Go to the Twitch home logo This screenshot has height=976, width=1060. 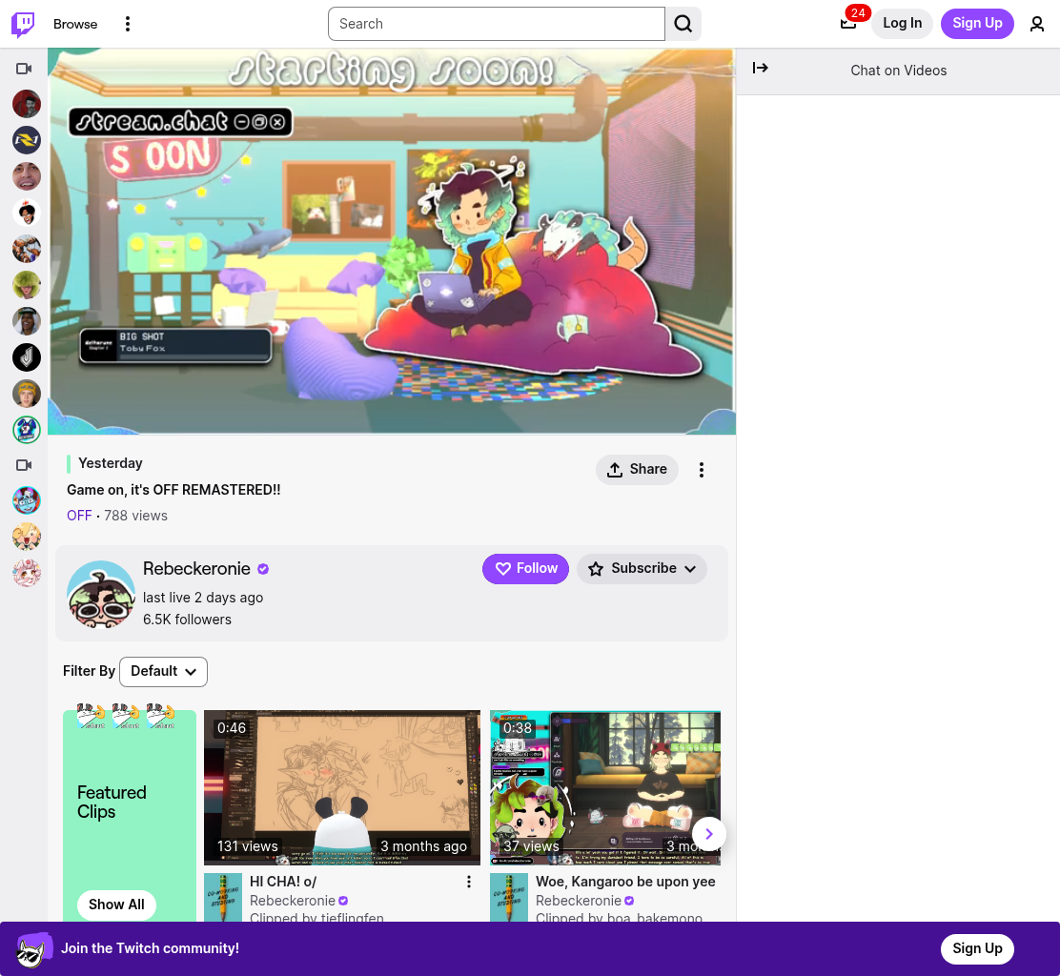(23, 25)
